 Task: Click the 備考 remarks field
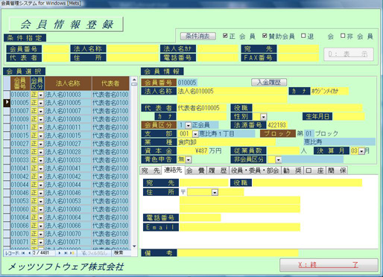coord(238,253)
